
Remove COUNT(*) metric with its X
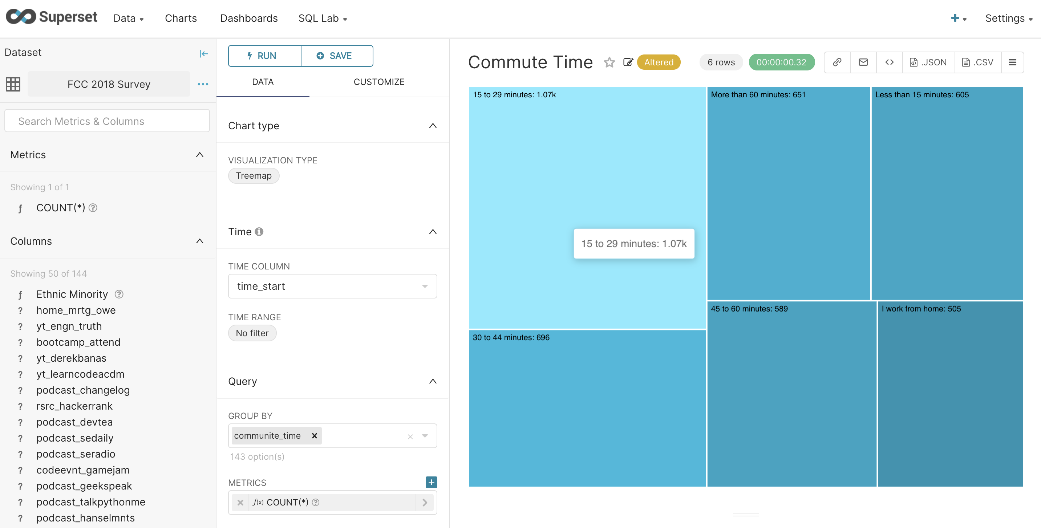pyautogui.click(x=240, y=502)
